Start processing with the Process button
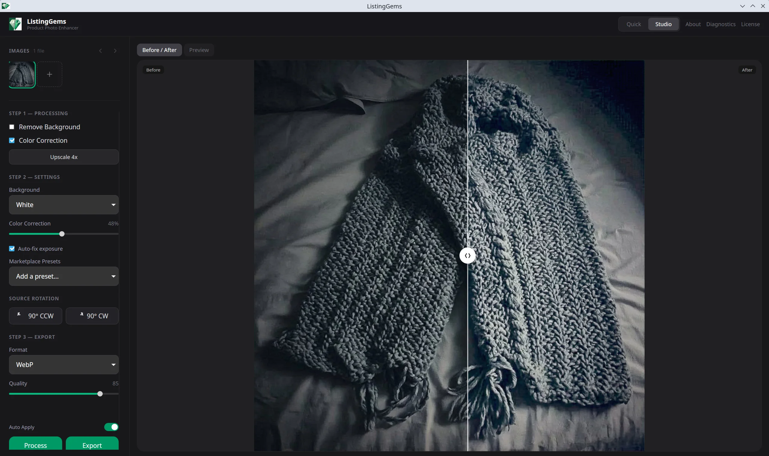This screenshot has height=456, width=769. 35,445
